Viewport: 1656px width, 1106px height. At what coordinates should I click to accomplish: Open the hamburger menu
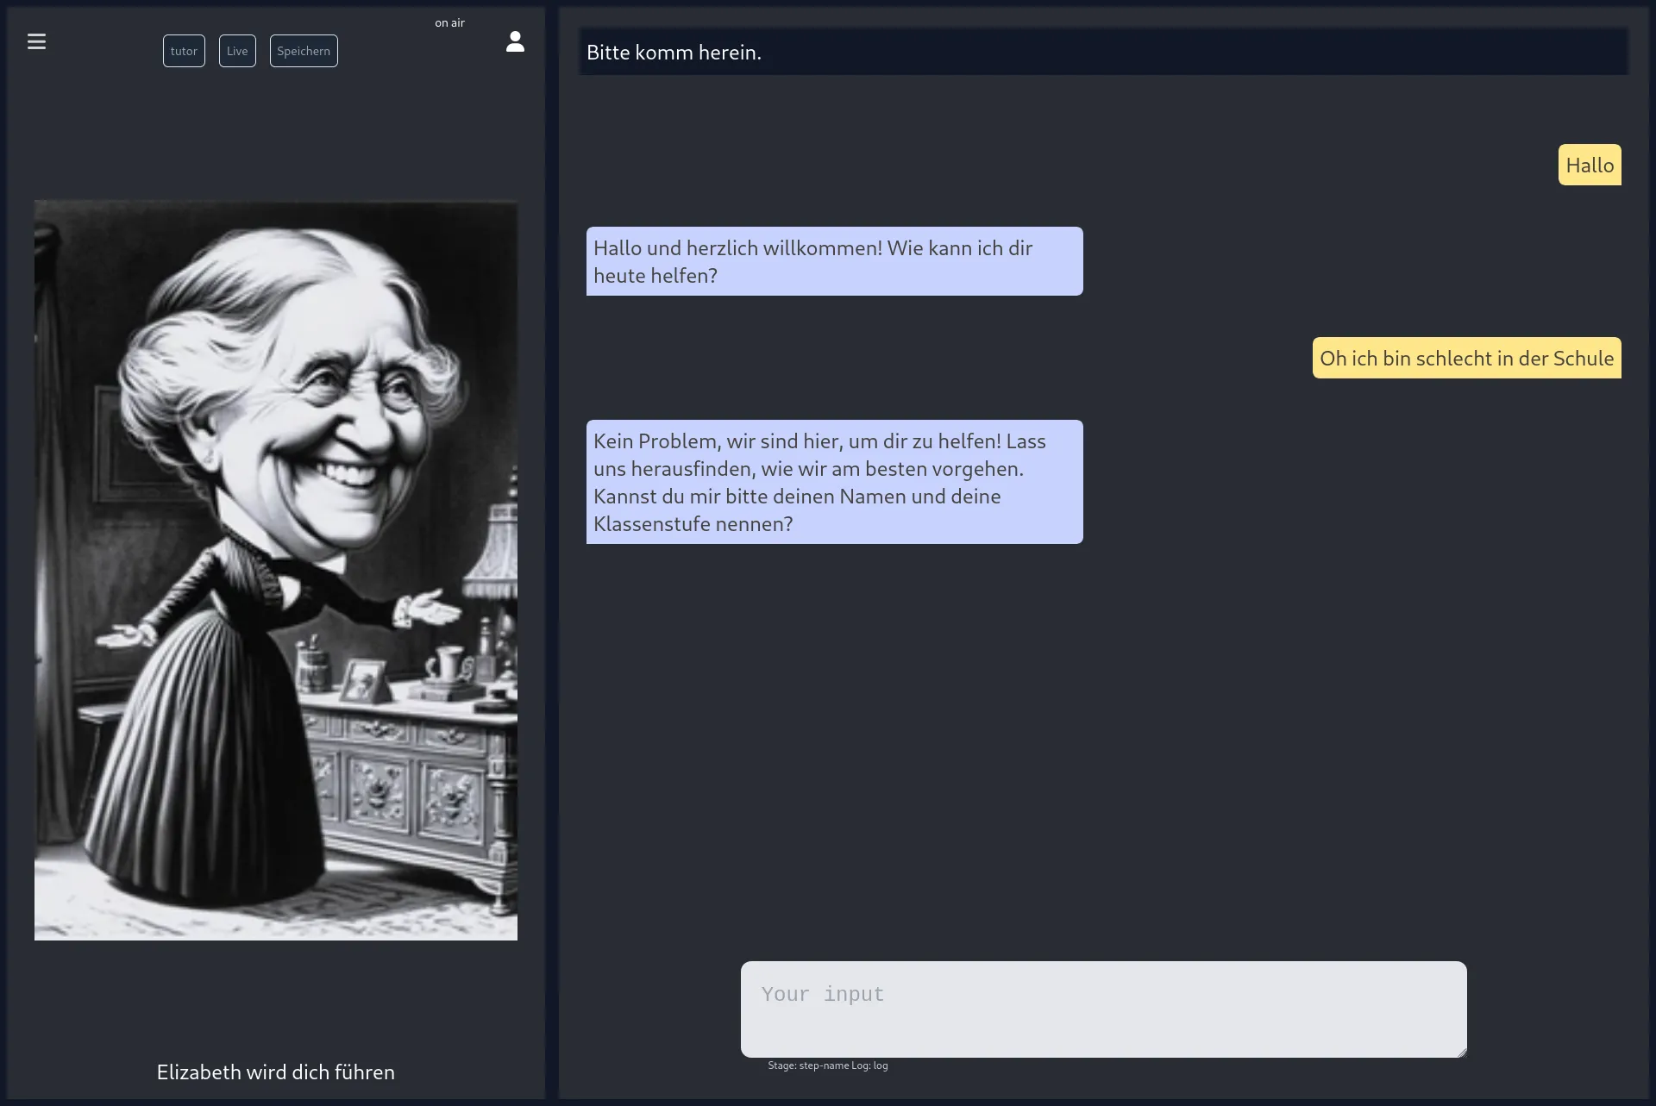click(x=36, y=41)
